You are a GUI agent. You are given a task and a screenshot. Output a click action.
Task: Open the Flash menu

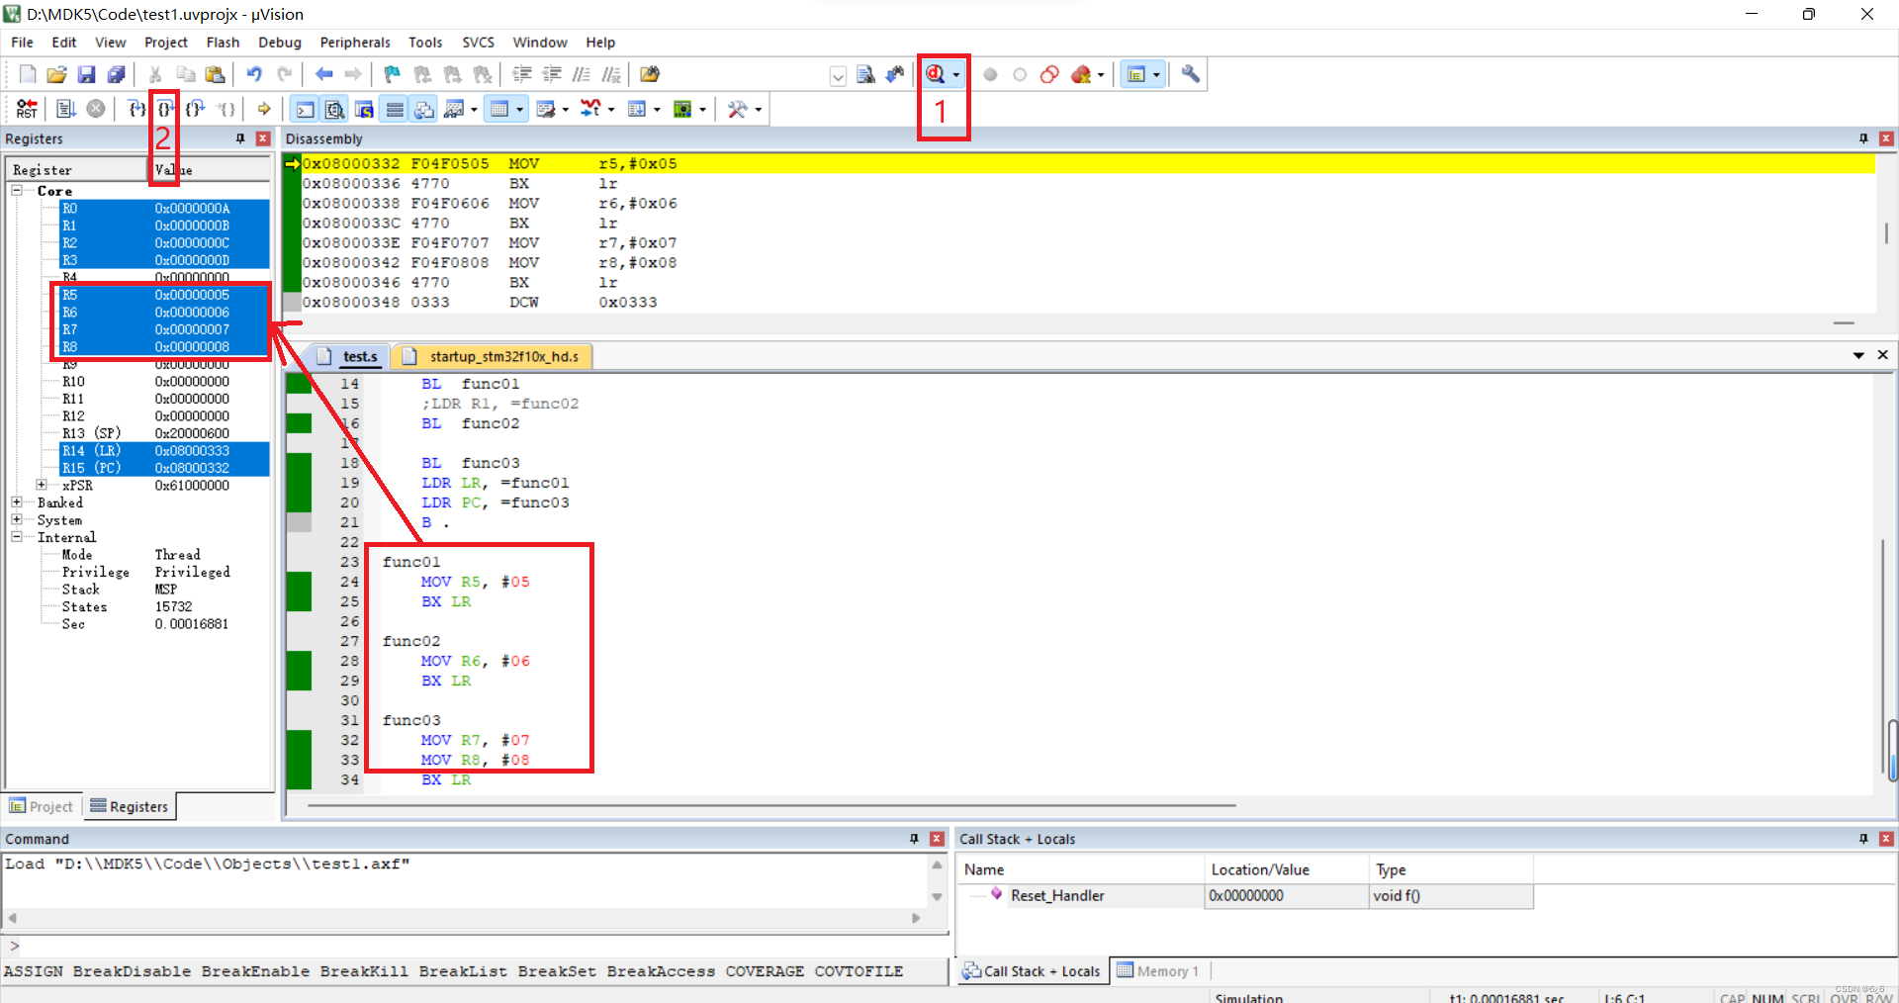223,43
